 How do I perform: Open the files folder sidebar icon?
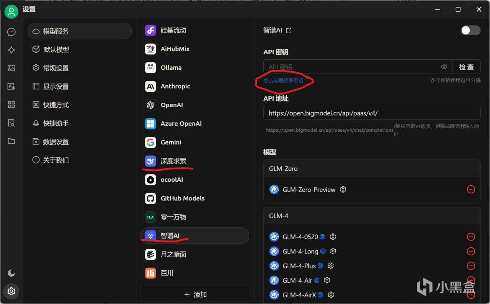pyautogui.click(x=11, y=141)
